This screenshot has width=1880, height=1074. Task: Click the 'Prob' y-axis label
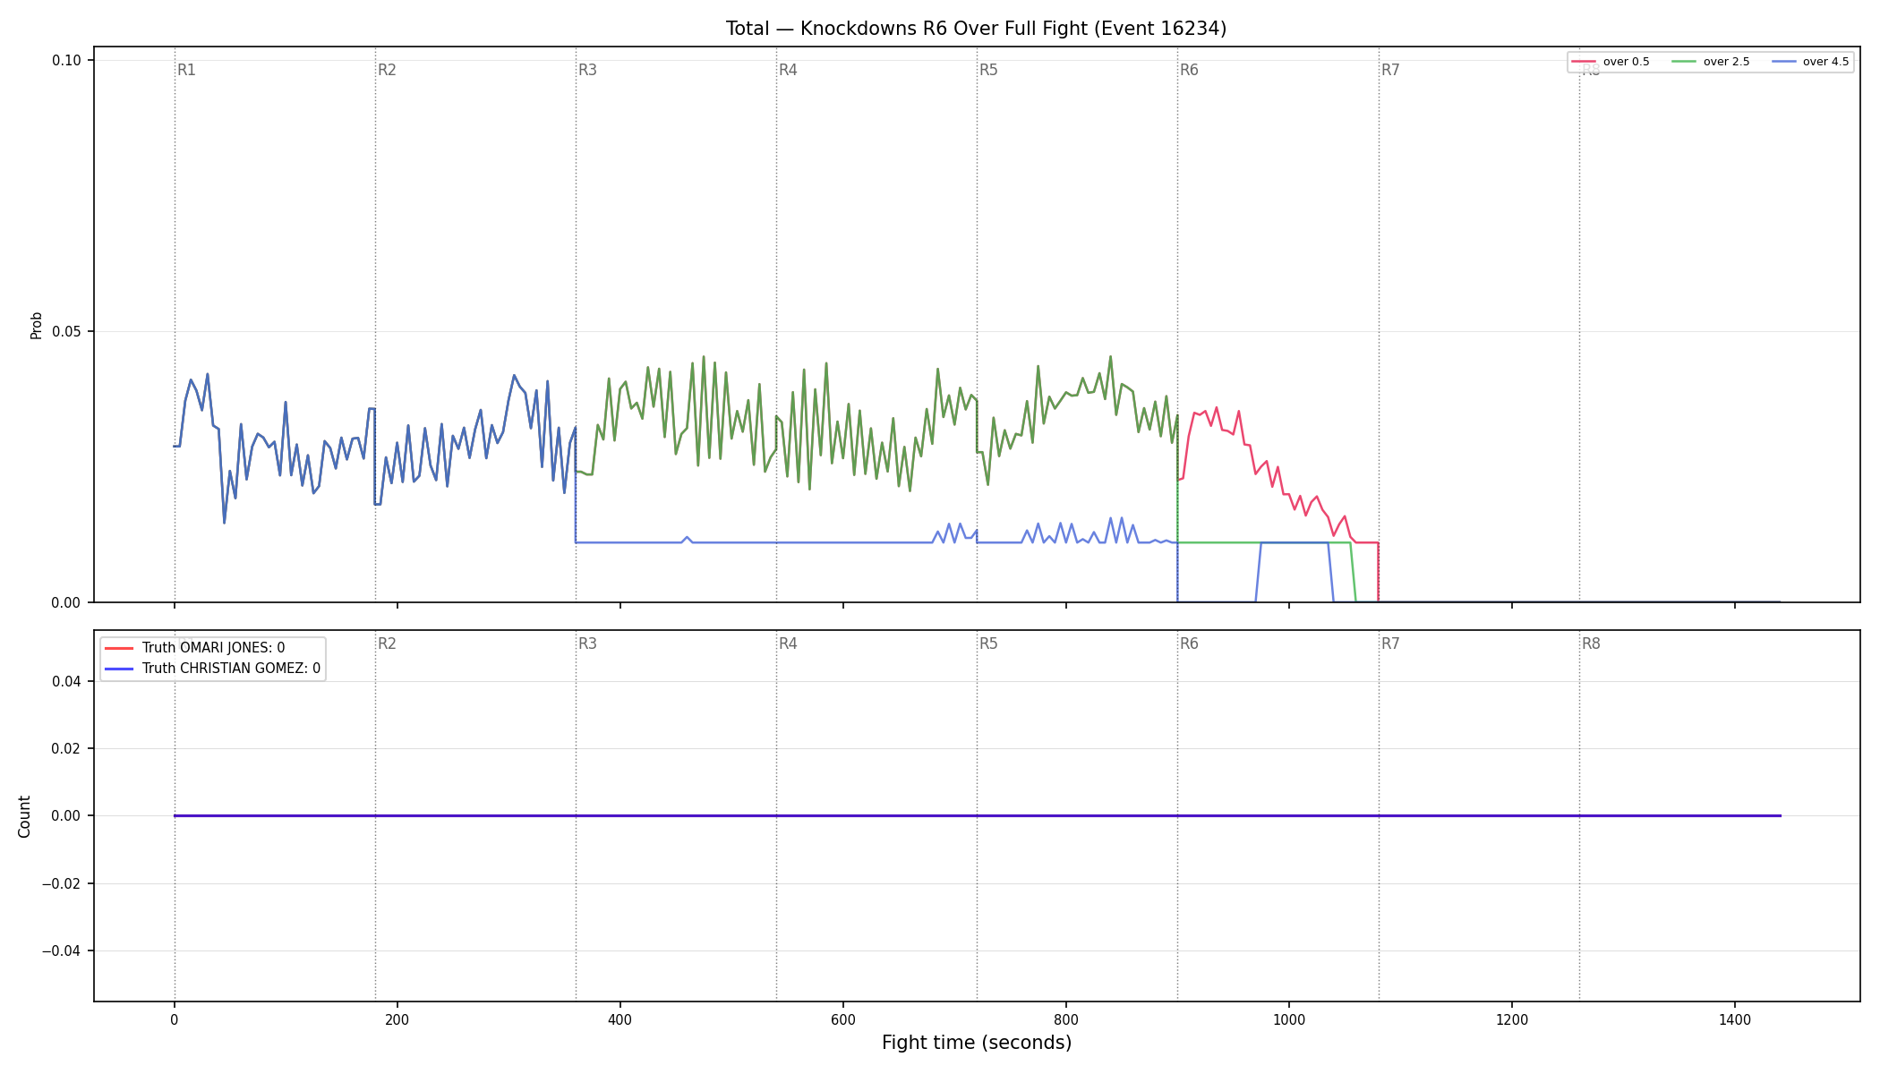(x=37, y=325)
